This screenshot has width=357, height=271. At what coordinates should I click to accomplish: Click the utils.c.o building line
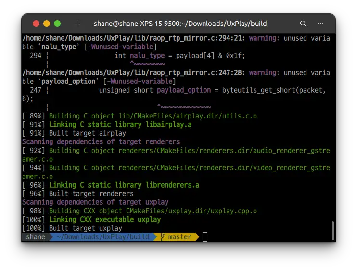pyautogui.click(x=140, y=116)
